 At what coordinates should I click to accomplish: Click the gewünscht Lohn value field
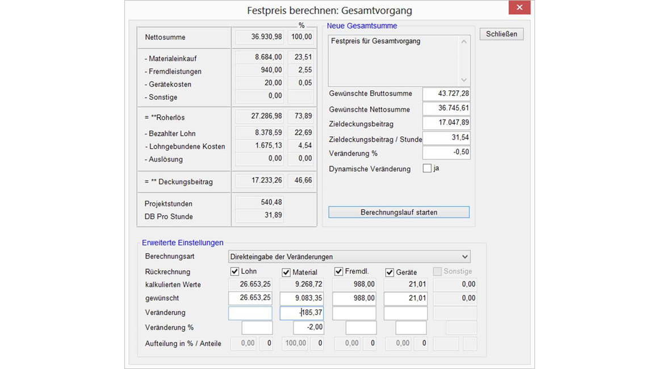[250, 298]
